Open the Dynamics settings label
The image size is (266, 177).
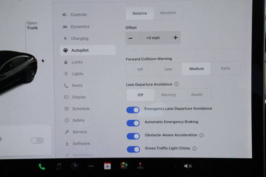click(x=80, y=27)
